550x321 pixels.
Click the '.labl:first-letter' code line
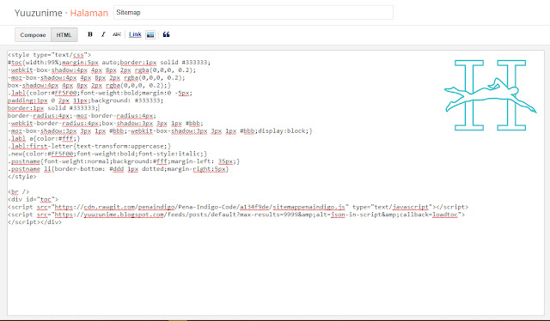[x=89, y=146]
